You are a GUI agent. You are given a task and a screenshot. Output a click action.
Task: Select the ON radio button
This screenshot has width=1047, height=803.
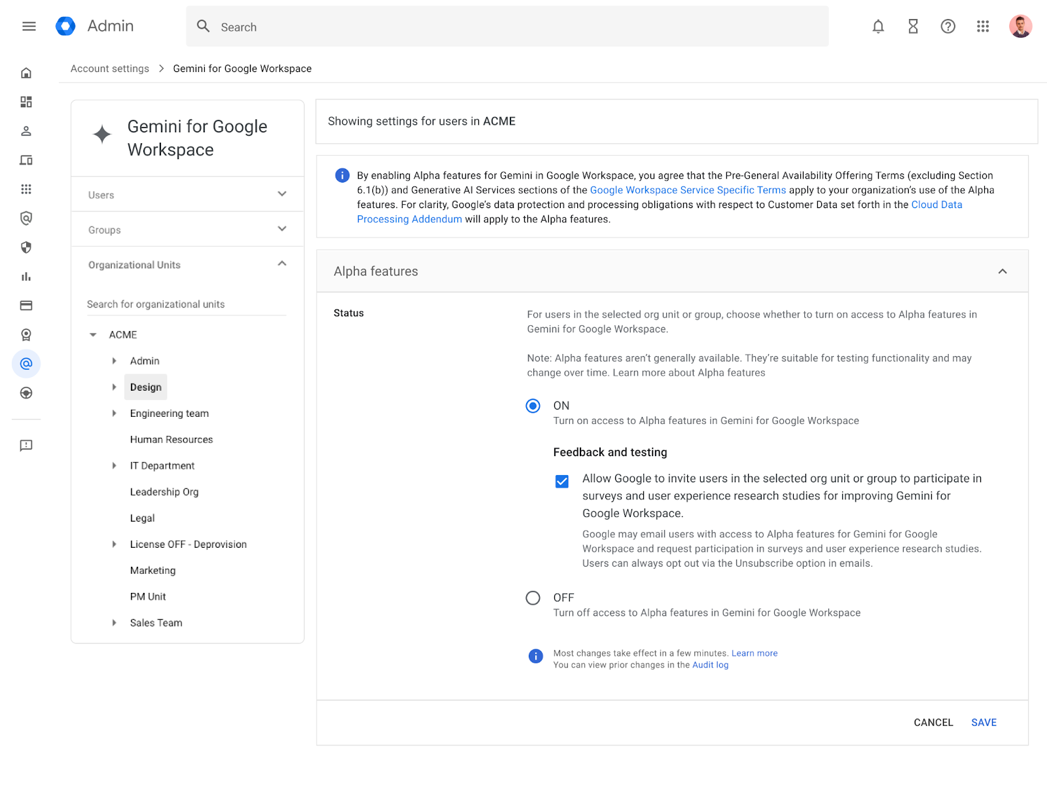tap(533, 406)
